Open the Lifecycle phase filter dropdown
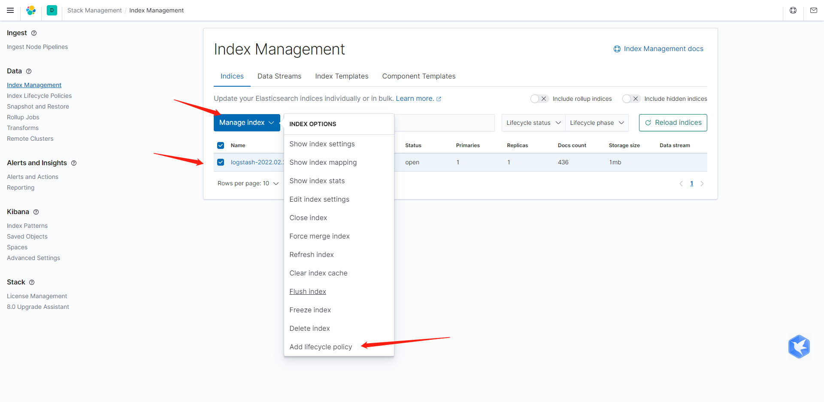Image resolution: width=824 pixels, height=402 pixels. [597, 123]
